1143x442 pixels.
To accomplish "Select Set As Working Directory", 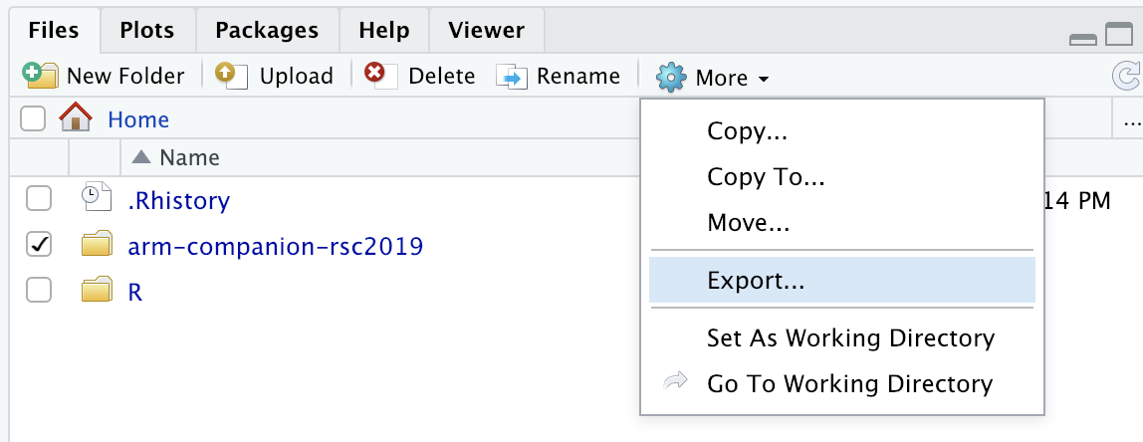I will click(850, 337).
